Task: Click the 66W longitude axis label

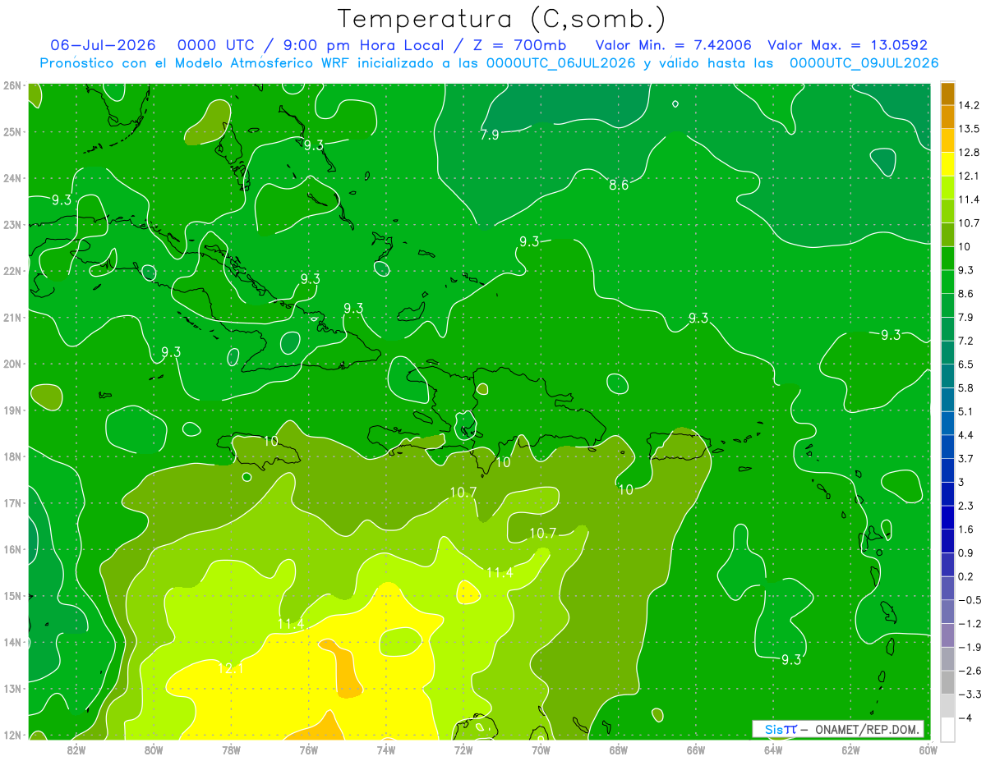Action: [696, 749]
